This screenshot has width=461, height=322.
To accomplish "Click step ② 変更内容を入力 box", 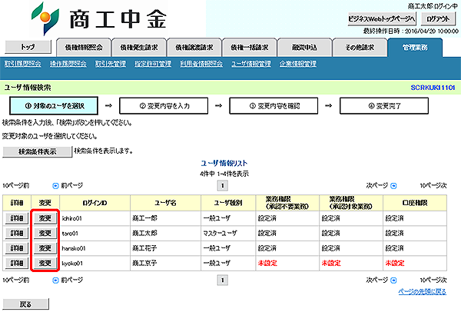I will tap(164, 106).
